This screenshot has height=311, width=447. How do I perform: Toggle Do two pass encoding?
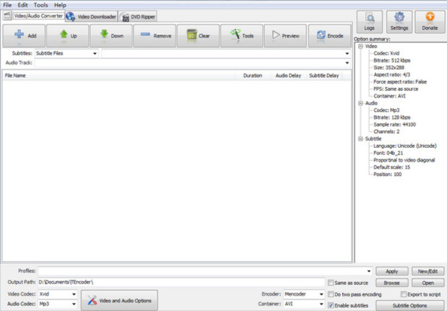[x=331, y=294]
